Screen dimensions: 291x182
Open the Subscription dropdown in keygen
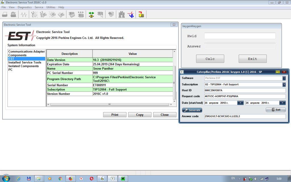point(284,84)
